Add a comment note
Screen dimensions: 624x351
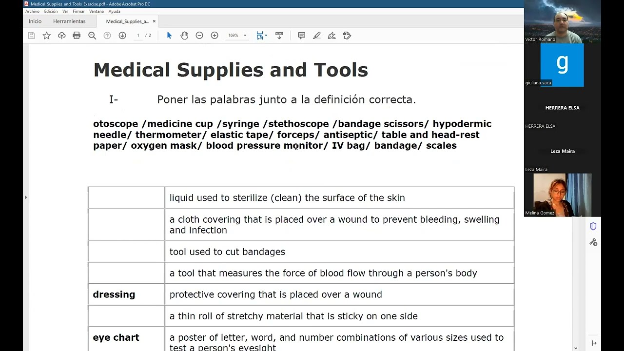(x=301, y=36)
